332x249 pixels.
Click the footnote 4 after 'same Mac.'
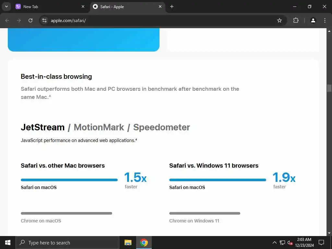pos(50,96)
